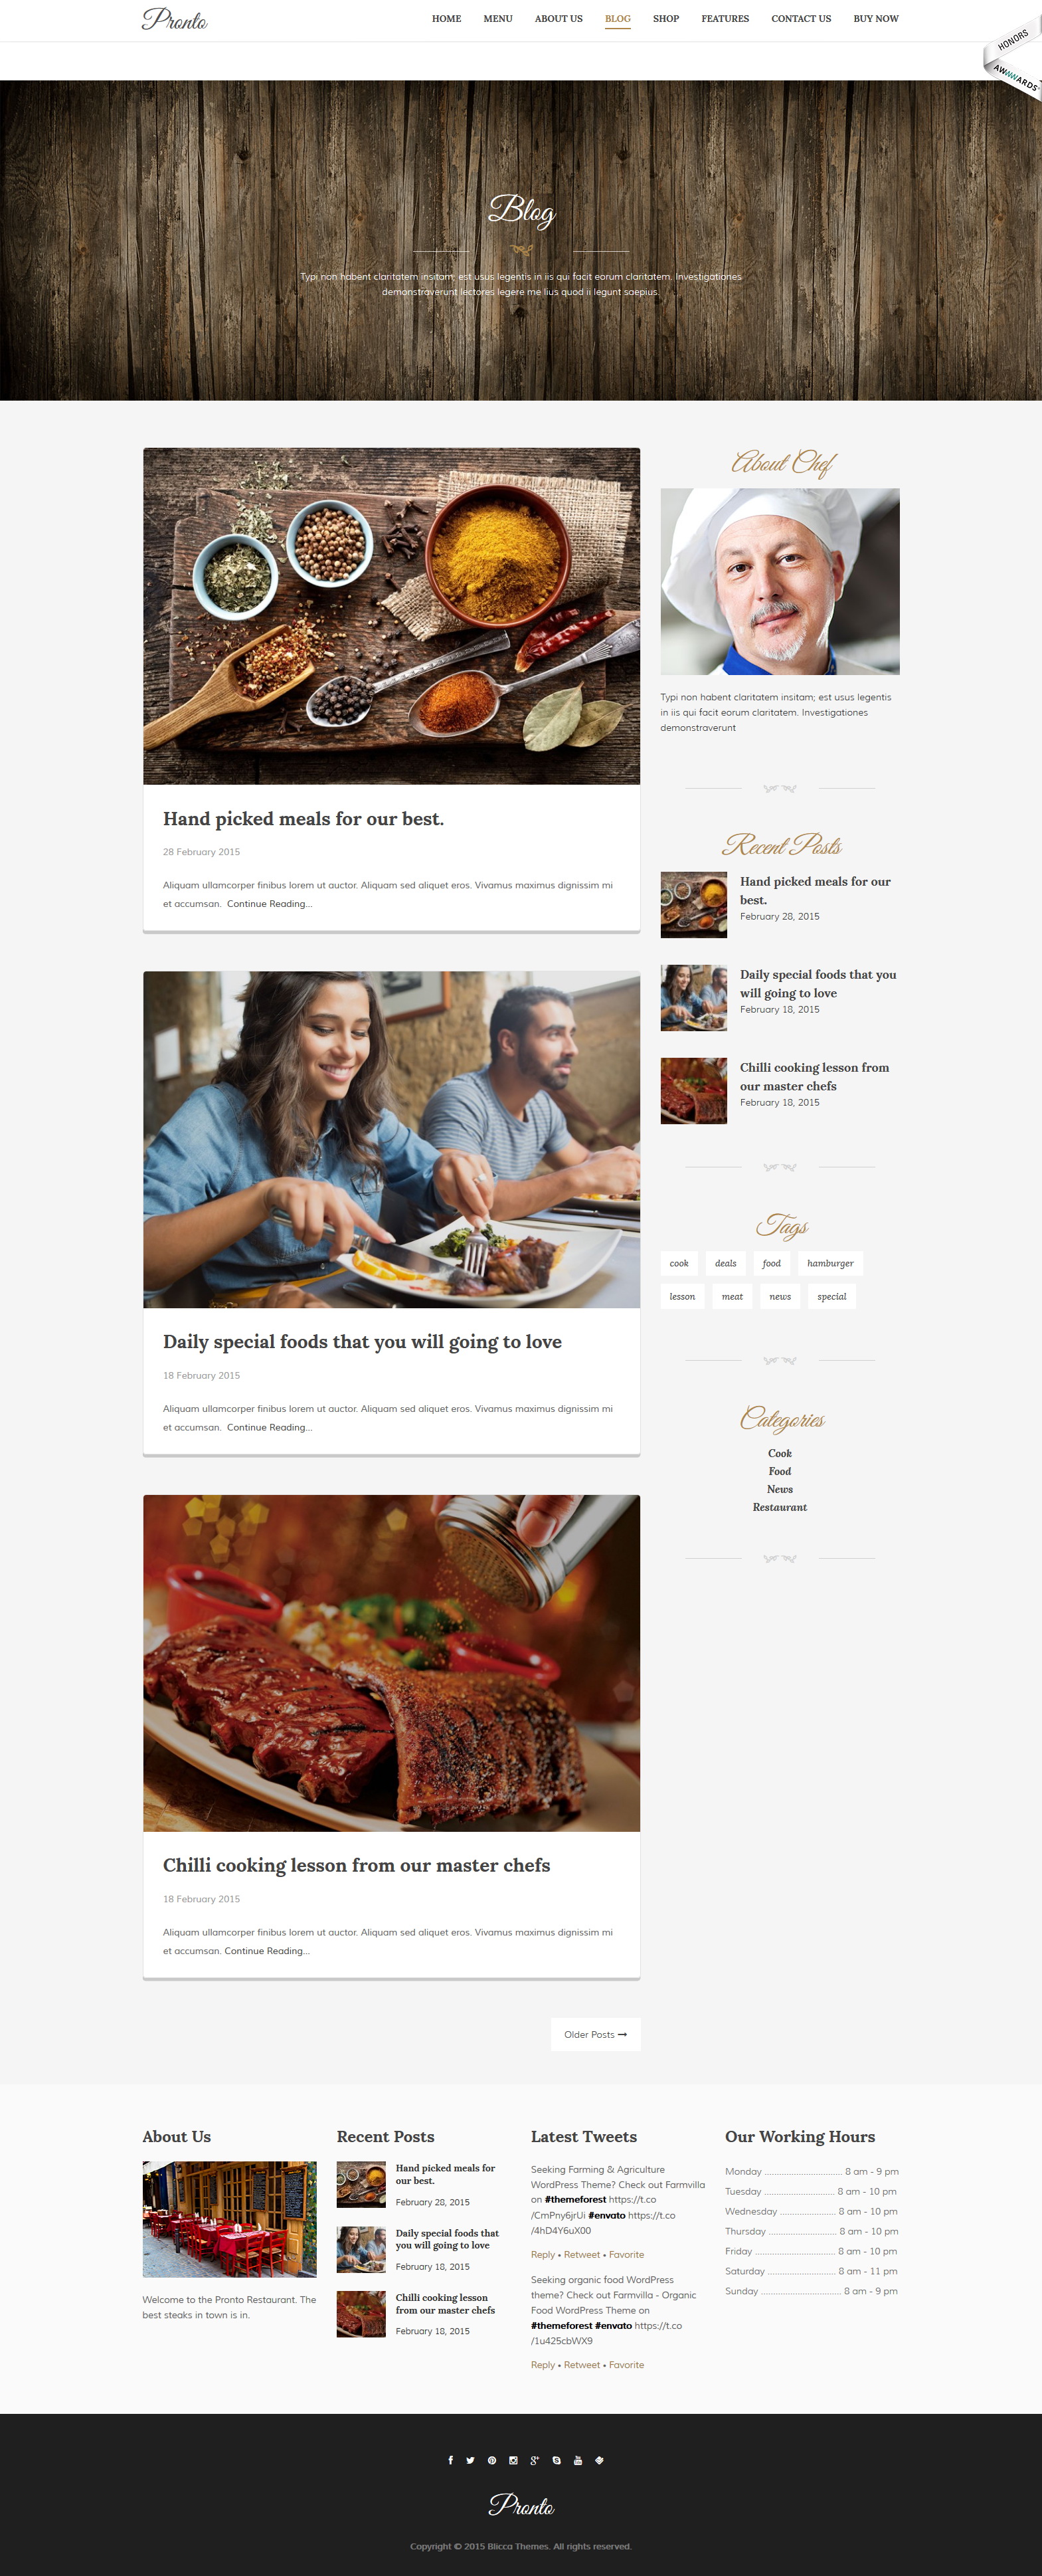This screenshot has width=1042, height=2576.
Task: Click the Older Posts button
Action: (x=596, y=2034)
